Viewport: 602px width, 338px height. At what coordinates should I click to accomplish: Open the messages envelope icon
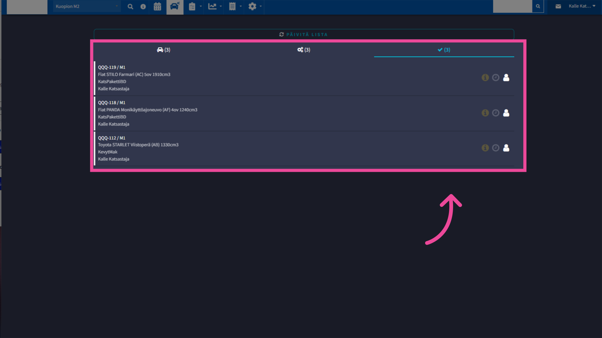pyautogui.click(x=558, y=6)
